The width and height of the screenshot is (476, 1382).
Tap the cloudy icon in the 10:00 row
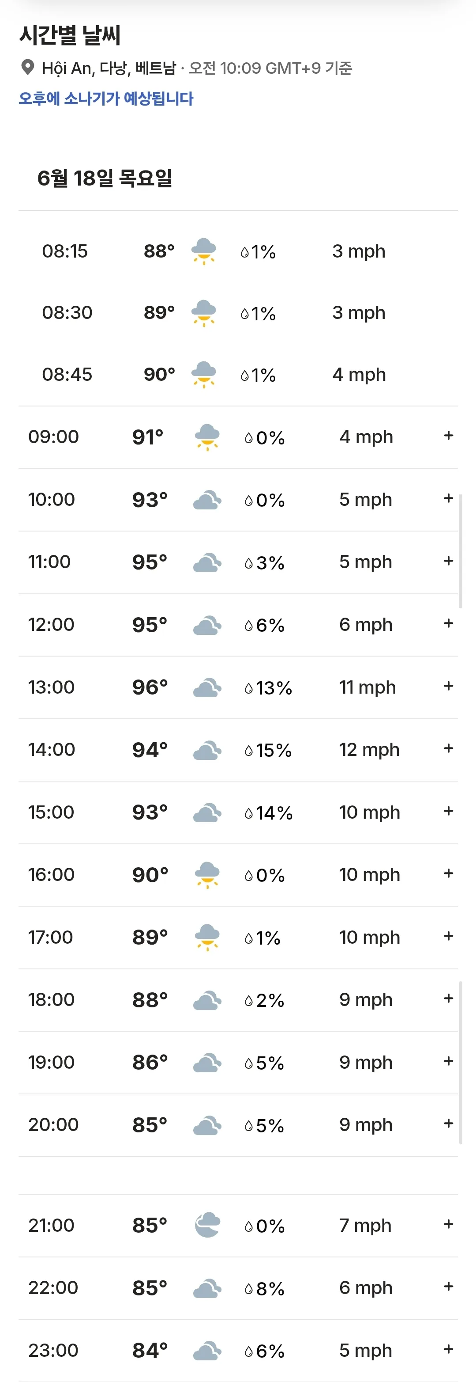coord(207,499)
